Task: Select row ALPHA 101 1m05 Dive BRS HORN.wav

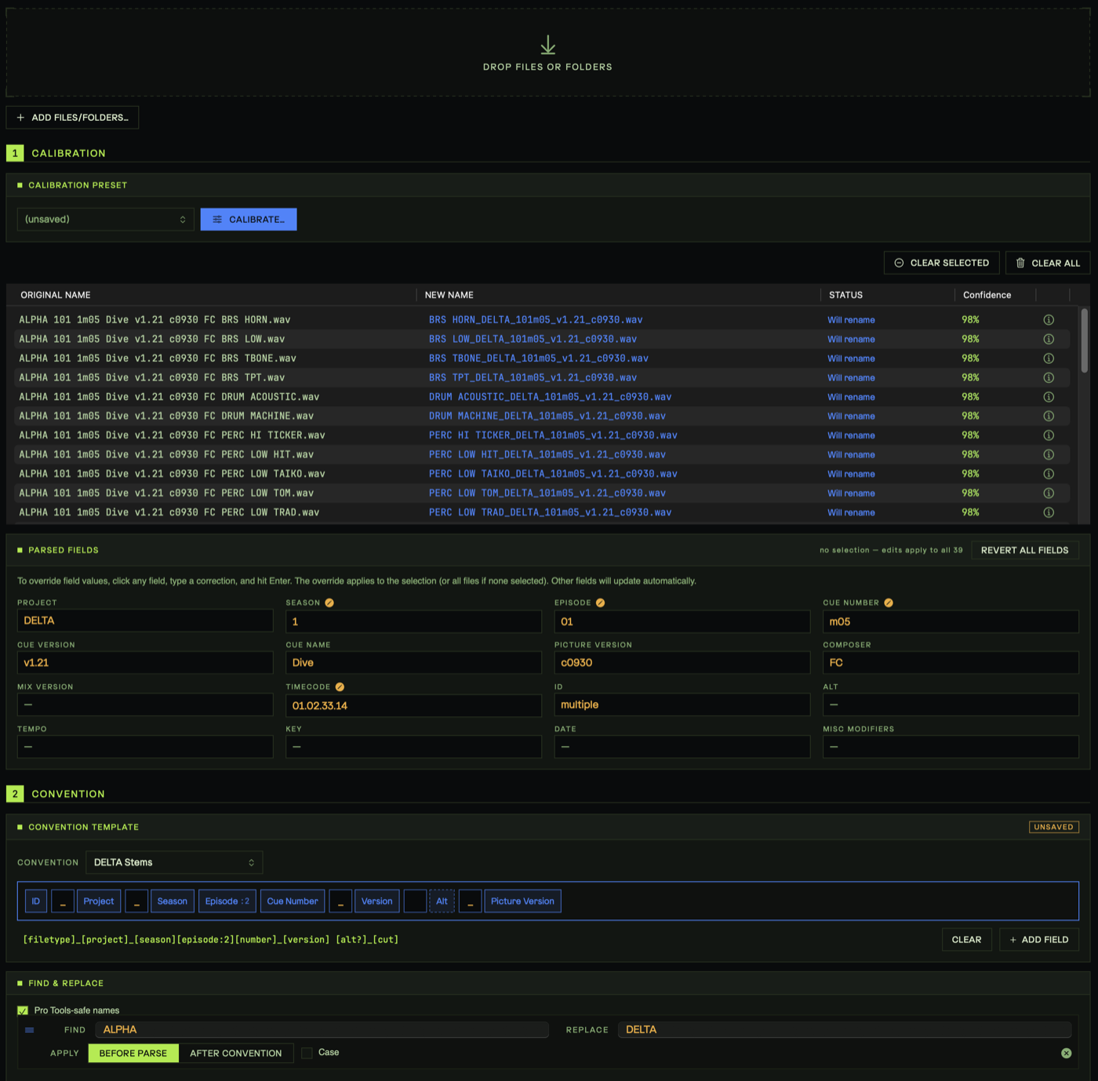Action: pyautogui.click(x=541, y=320)
